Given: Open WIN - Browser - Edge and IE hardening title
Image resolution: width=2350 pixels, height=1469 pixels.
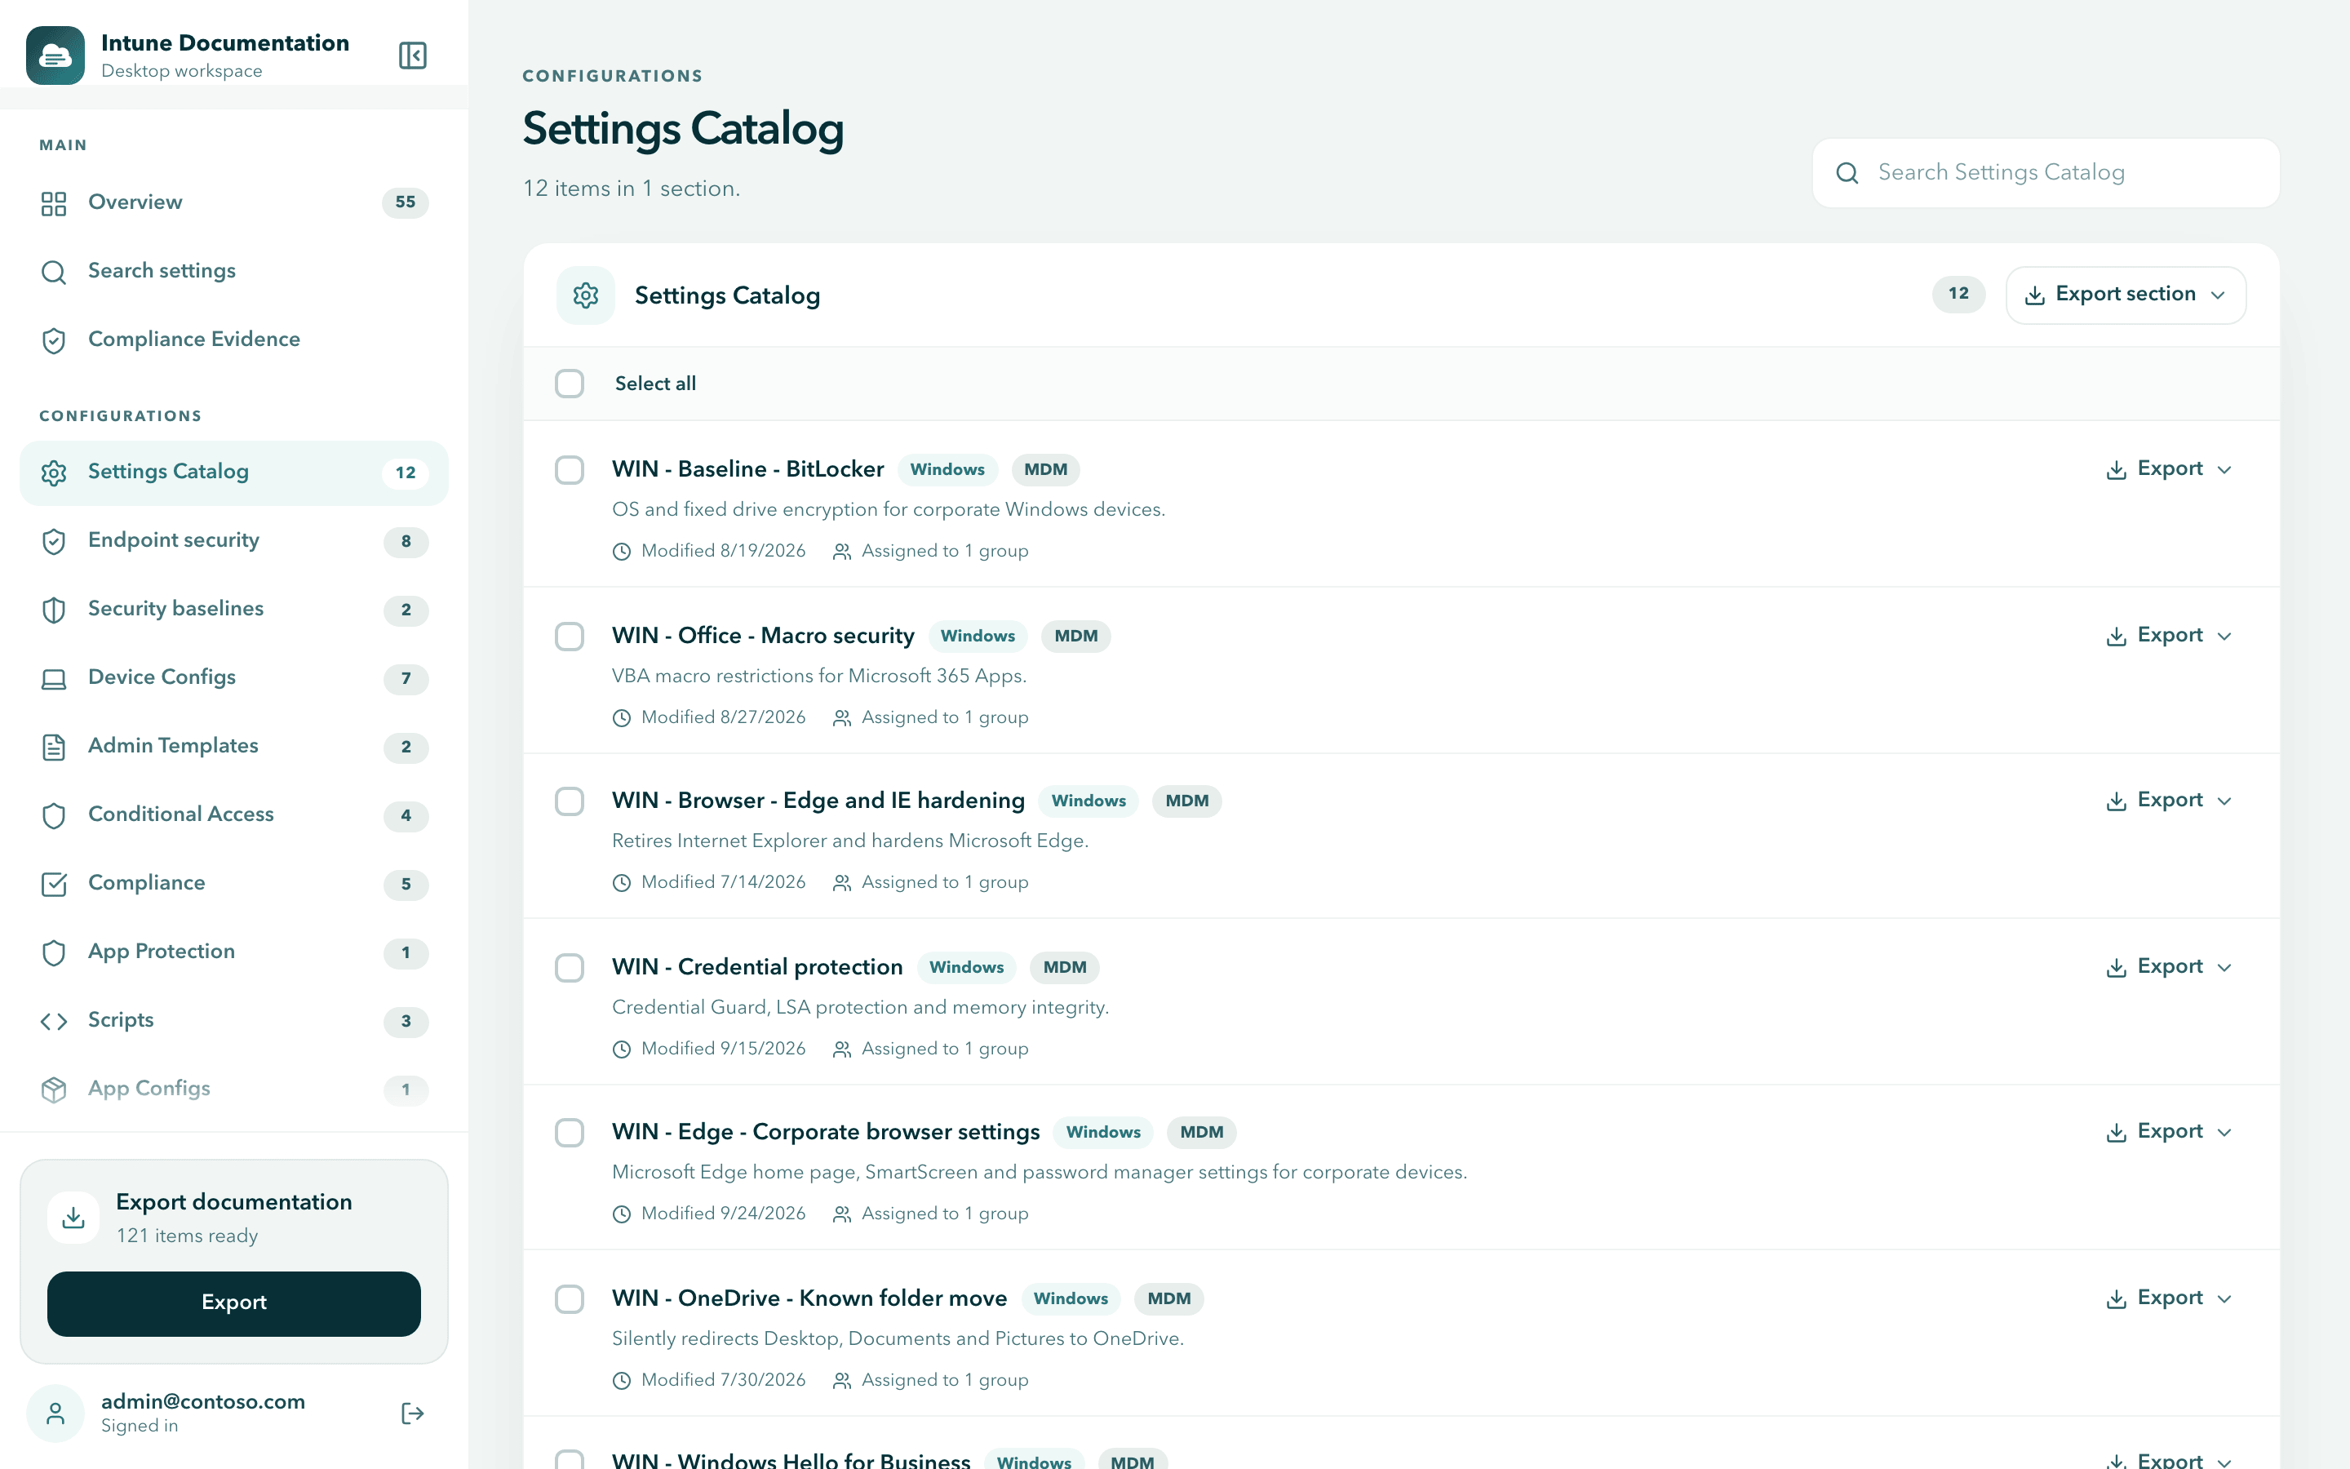Looking at the screenshot, I should pyautogui.click(x=818, y=801).
